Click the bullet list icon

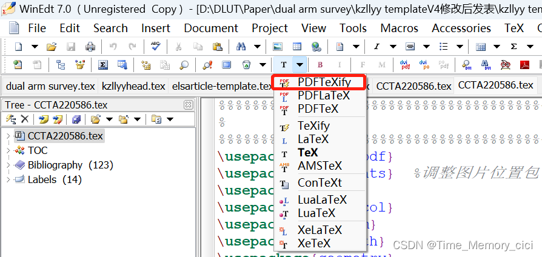(x=444, y=46)
